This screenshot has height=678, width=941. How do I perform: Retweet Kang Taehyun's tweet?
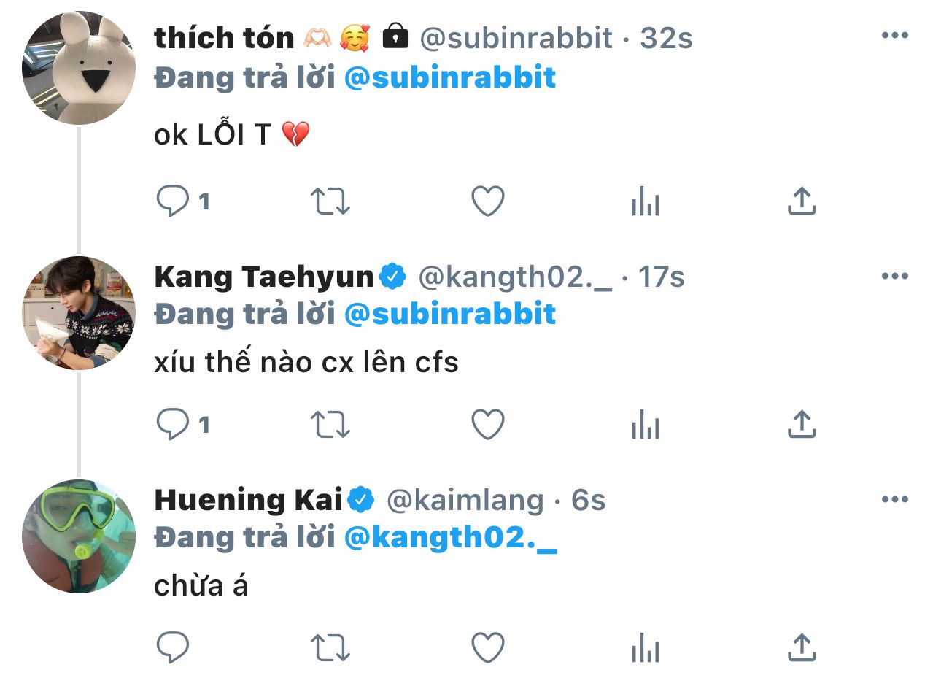coord(330,424)
